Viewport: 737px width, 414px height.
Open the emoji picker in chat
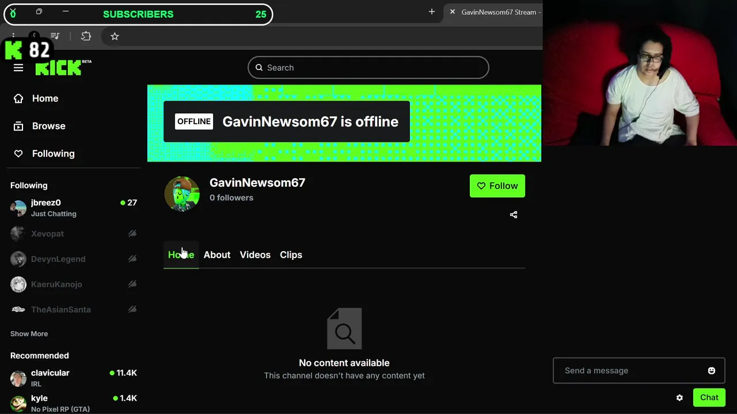[x=712, y=371]
